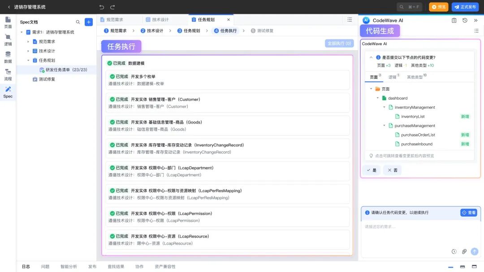Open task 权限中心-部门 (LcapDepartment)
Screen dimensions: 484x272
(228, 171)
